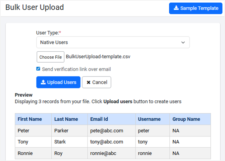This screenshot has width=225, height=161.
Task: Select the Tony first name cell
Action: pyautogui.click(x=33, y=142)
